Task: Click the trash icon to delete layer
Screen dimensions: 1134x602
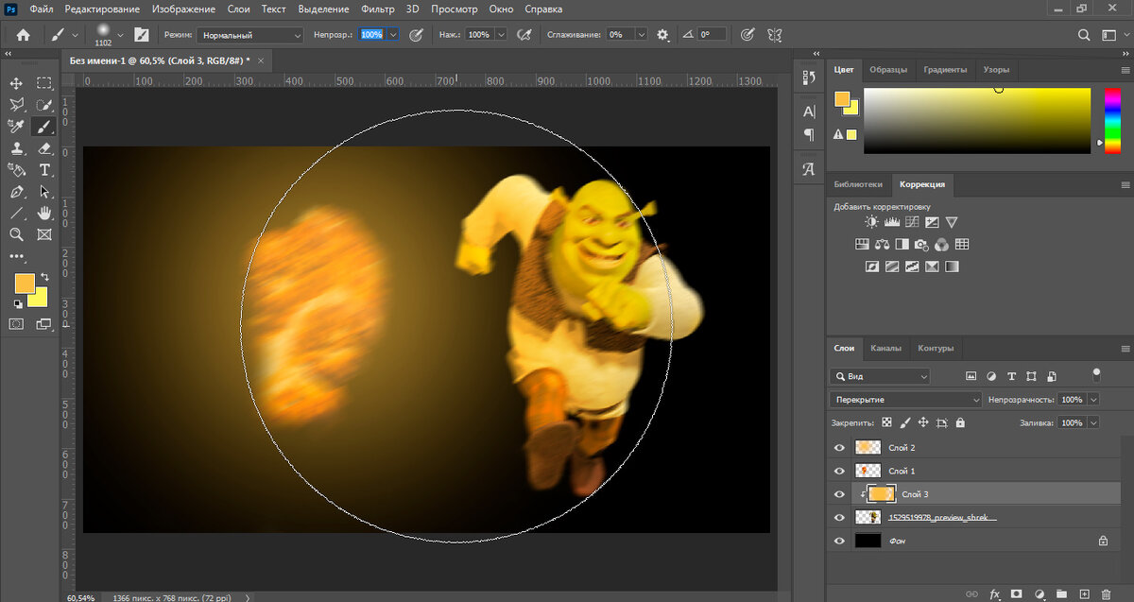Action: 1106,594
